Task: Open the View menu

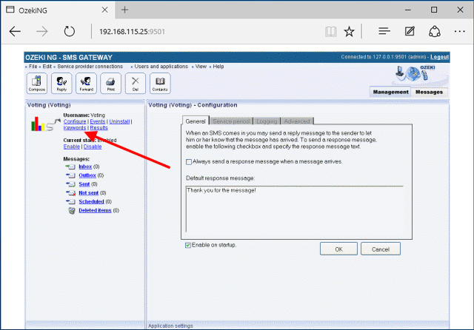Action: (x=201, y=67)
